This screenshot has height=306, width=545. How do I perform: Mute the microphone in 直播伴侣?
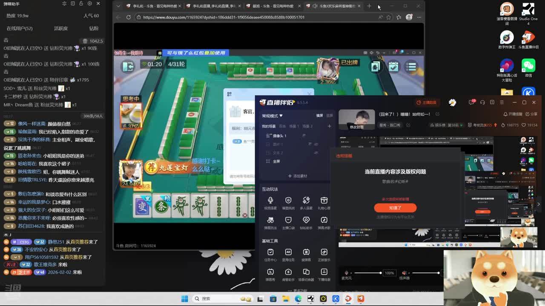[x=347, y=273]
